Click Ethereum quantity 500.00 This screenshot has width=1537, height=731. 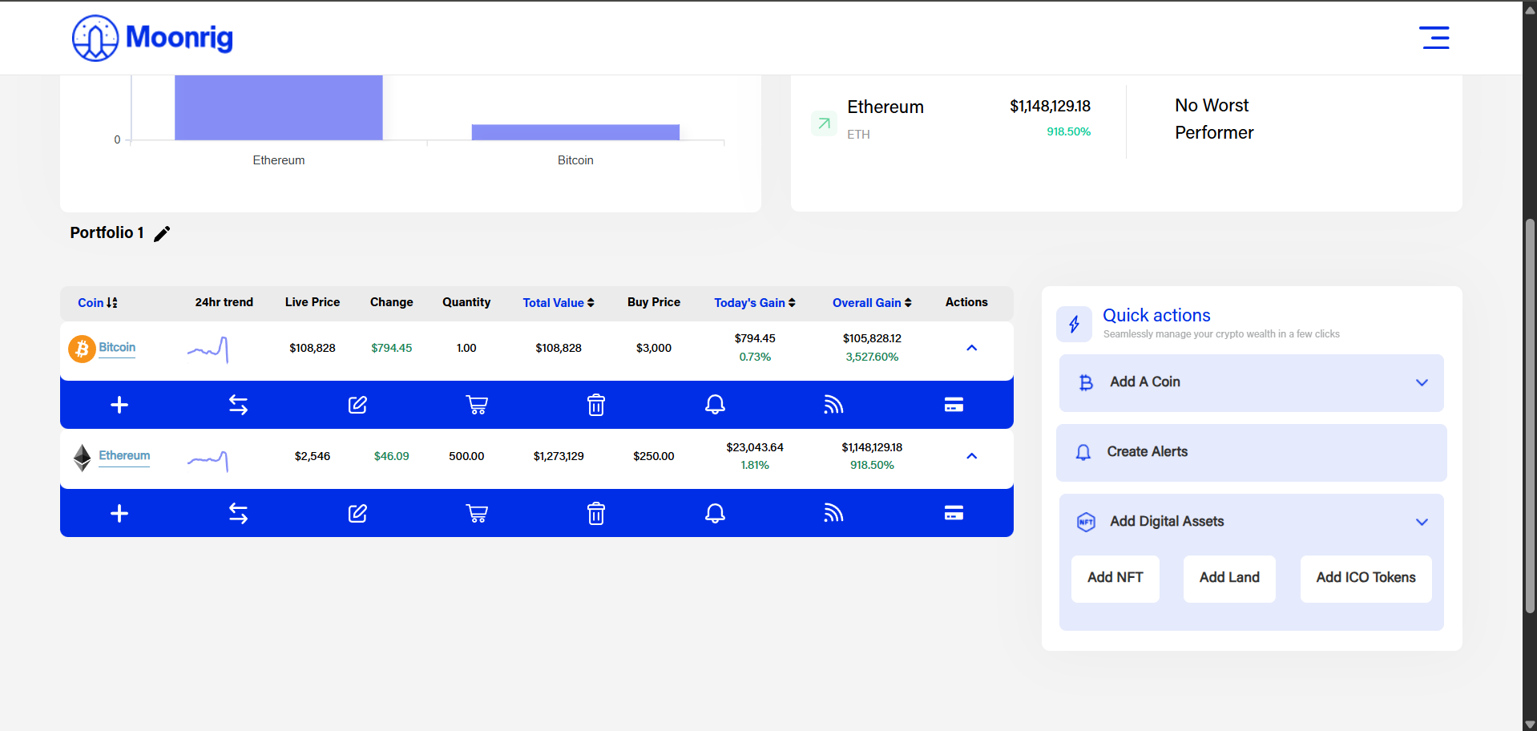(x=466, y=456)
